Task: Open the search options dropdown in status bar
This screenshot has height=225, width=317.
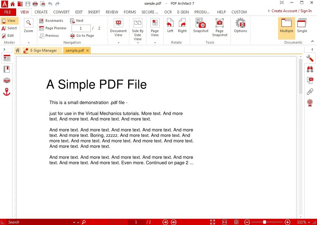Action: click(74, 223)
